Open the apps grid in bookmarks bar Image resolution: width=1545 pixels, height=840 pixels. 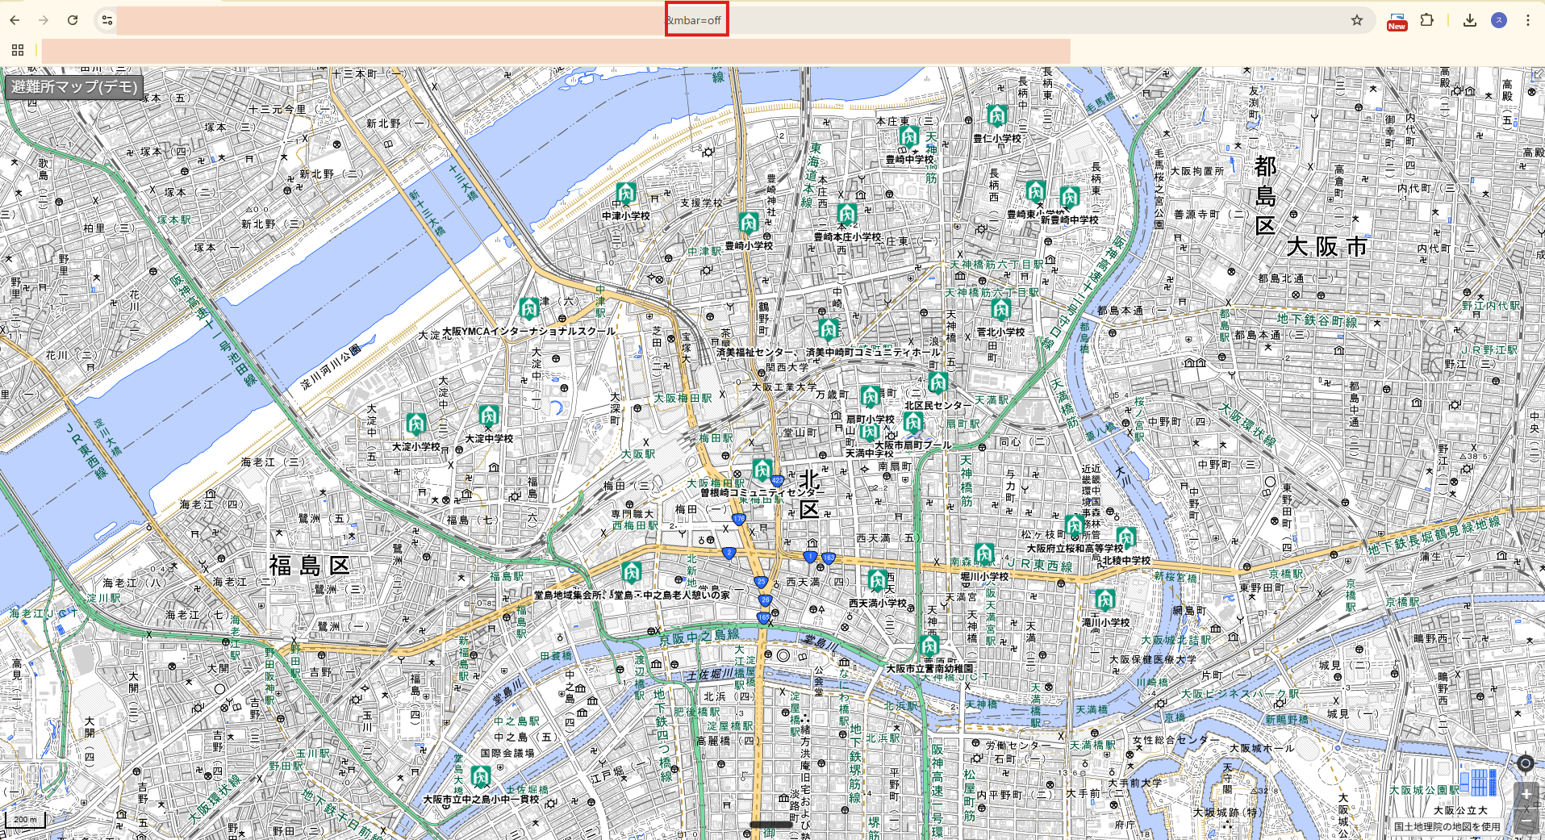pyautogui.click(x=18, y=50)
